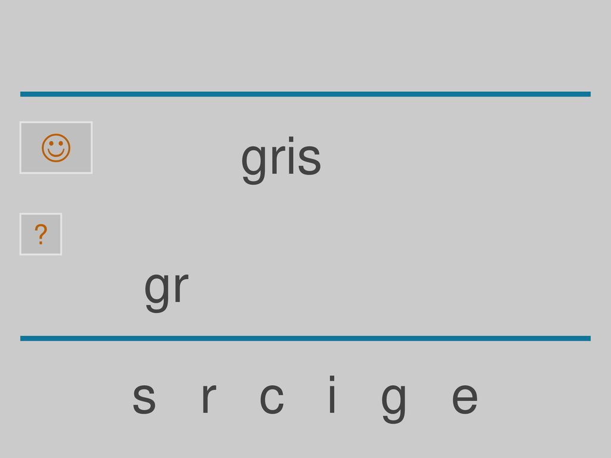Screen dimensions: 611x458
Task: Select the letter s tile
Action: [144, 398]
